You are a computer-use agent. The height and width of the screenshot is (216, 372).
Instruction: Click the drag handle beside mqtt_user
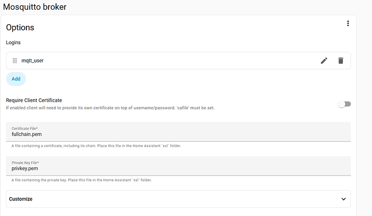point(15,61)
